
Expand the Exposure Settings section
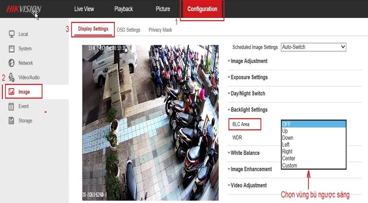[249, 77]
